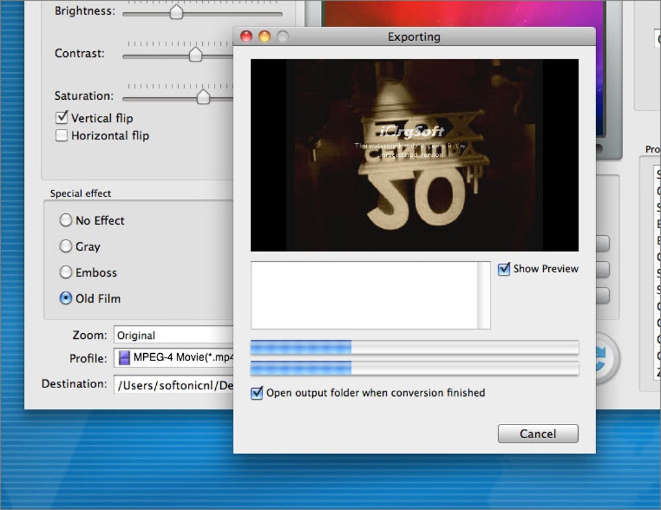The width and height of the screenshot is (661, 510).
Task: Click the video preview in the Exporting dialog
Action: coord(415,154)
